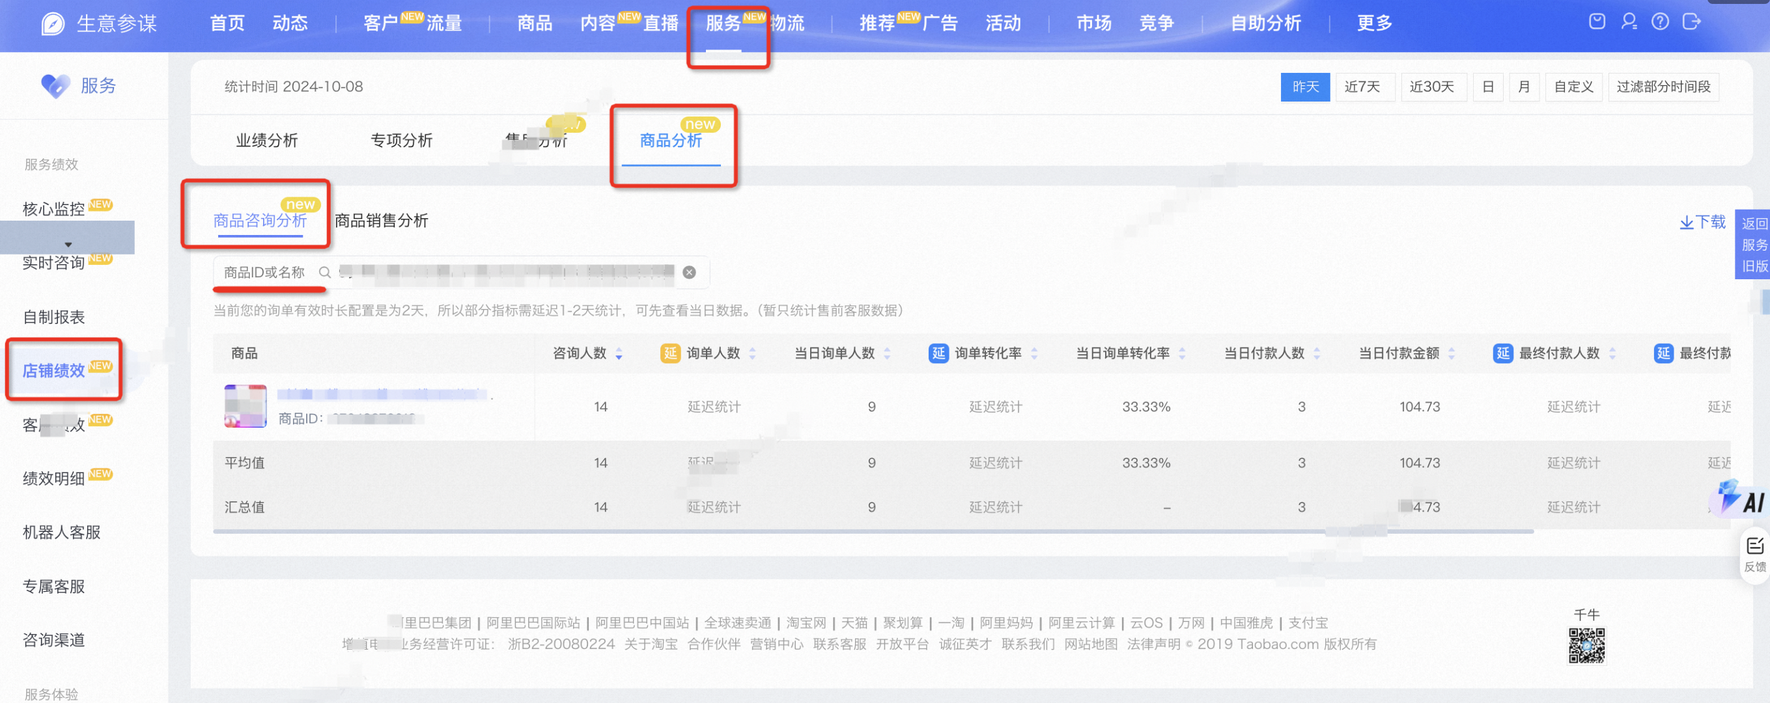Open the 更多 top navigation menu
This screenshot has height=703, width=1770.
tap(1374, 23)
